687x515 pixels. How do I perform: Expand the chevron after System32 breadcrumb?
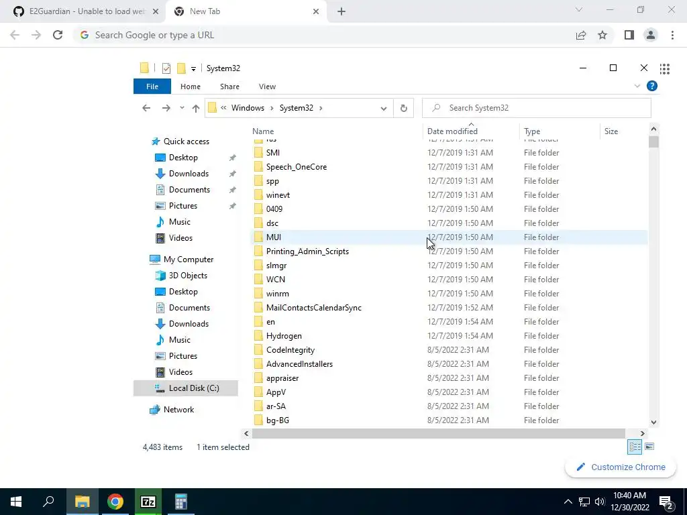(x=321, y=108)
